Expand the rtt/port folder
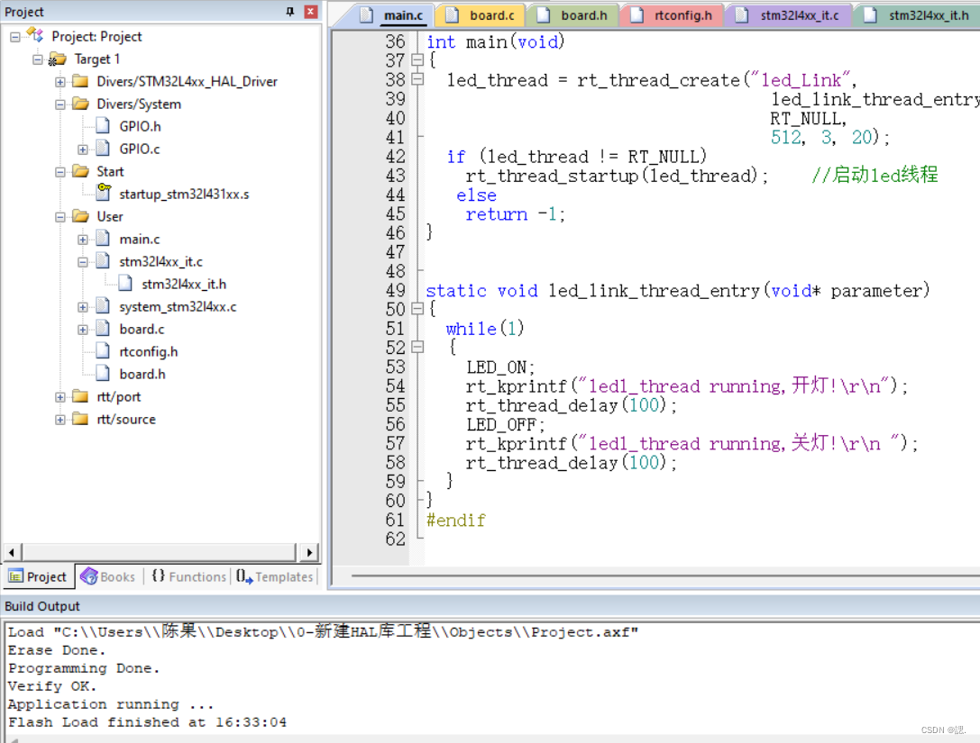Screen dimensions: 980x743 pyautogui.click(x=58, y=396)
